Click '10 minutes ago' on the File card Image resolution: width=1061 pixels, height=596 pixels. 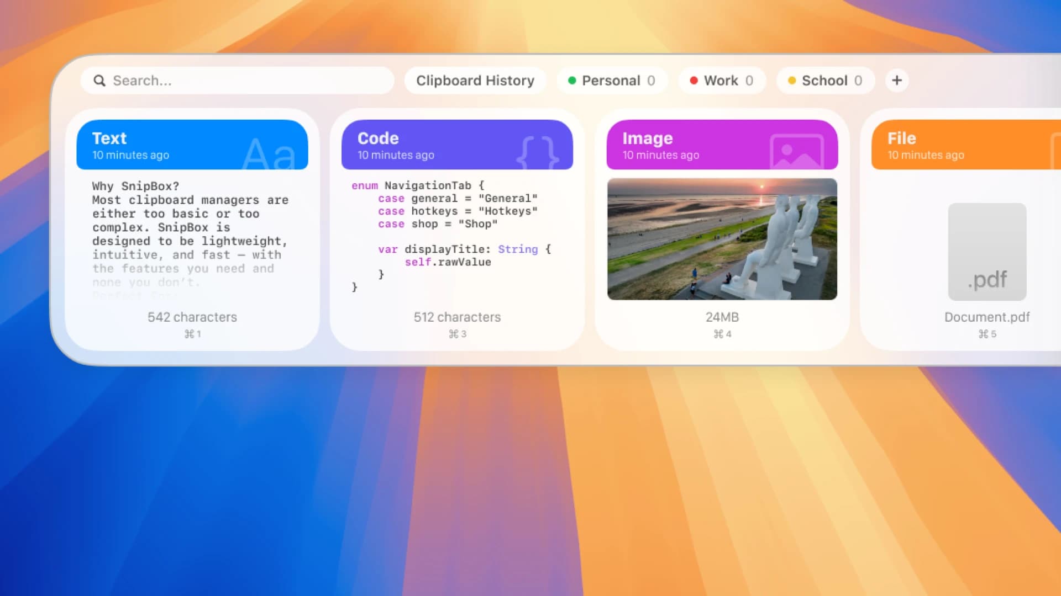pyautogui.click(x=926, y=155)
